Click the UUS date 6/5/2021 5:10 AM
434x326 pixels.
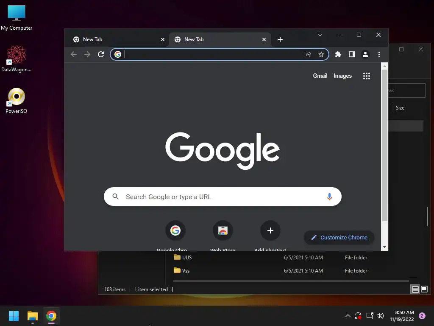pos(303,258)
